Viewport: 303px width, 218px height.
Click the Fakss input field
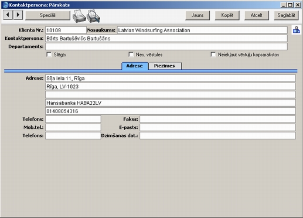tap(217, 119)
